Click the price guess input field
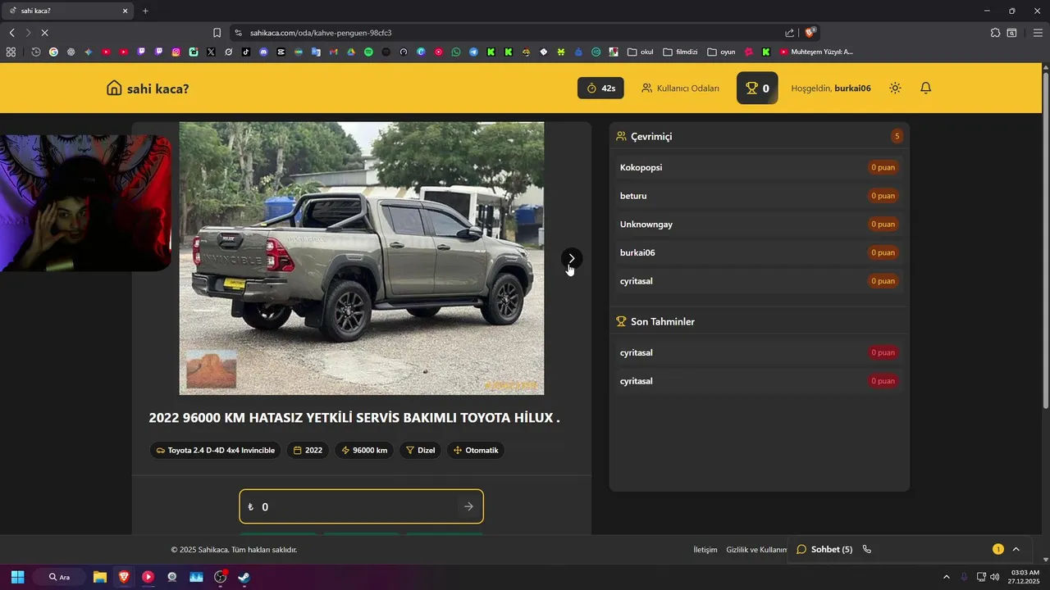The image size is (1050, 590). tap(361, 506)
